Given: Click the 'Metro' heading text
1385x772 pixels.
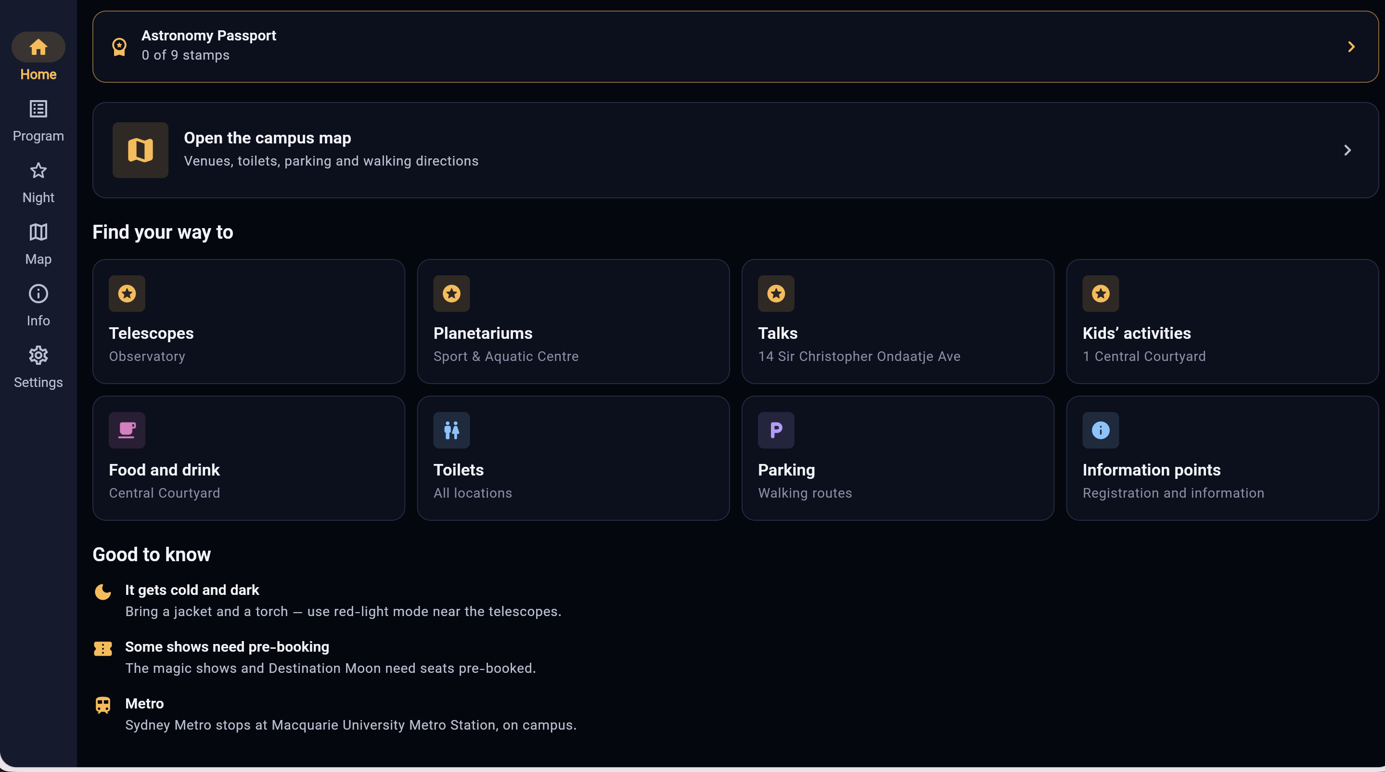Looking at the screenshot, I should point(144,704).
